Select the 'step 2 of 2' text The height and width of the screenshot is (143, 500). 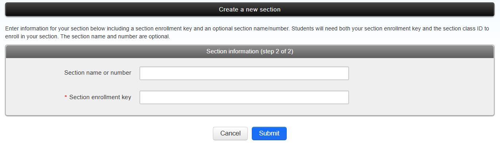tap(276, 51)
